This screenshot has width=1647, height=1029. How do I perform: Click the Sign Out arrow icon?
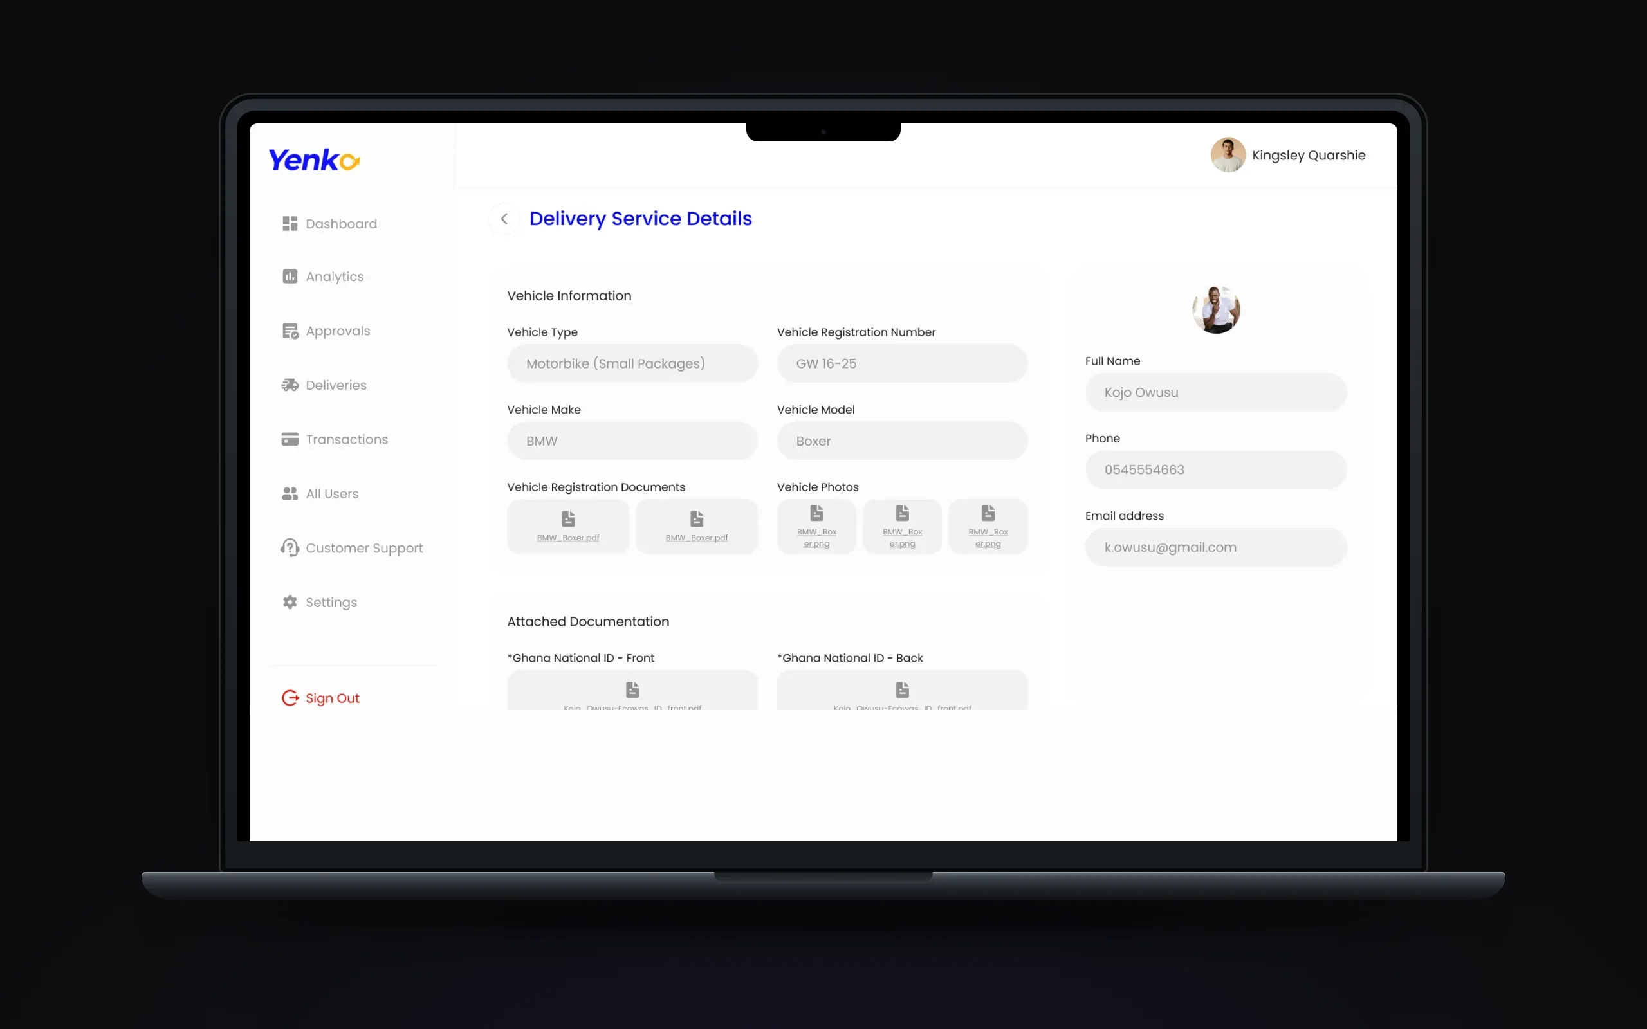pyautogui.click(x=290, y=698)
